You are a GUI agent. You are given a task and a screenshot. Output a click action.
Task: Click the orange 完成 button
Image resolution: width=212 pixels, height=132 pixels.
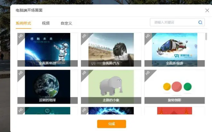(x=111, y=124)
